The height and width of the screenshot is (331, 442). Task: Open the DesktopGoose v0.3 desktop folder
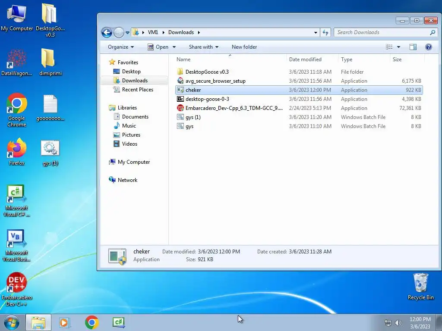[50, 20]
